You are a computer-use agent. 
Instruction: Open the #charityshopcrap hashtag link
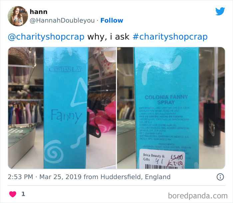tap(170, 37)
